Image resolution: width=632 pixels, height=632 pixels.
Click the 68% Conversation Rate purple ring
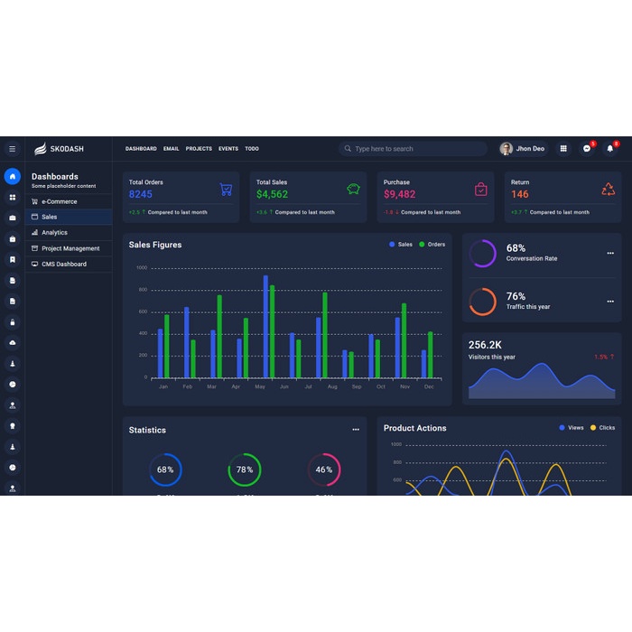[x=482, y=254]
